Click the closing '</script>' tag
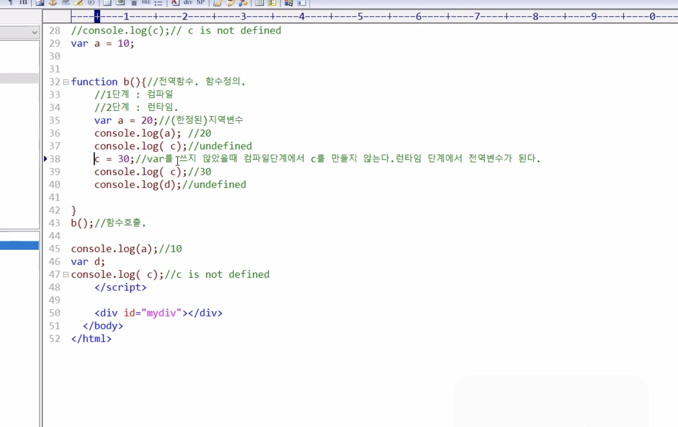 click(x=120, y=287)
